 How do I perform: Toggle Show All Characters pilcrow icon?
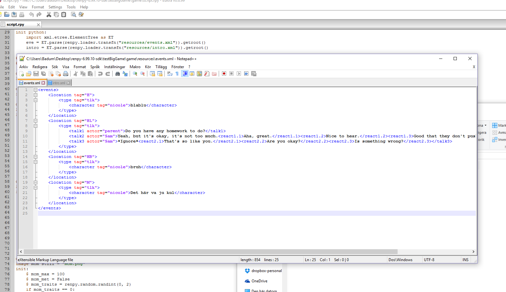pyautogui.click(x=177, y=74)
